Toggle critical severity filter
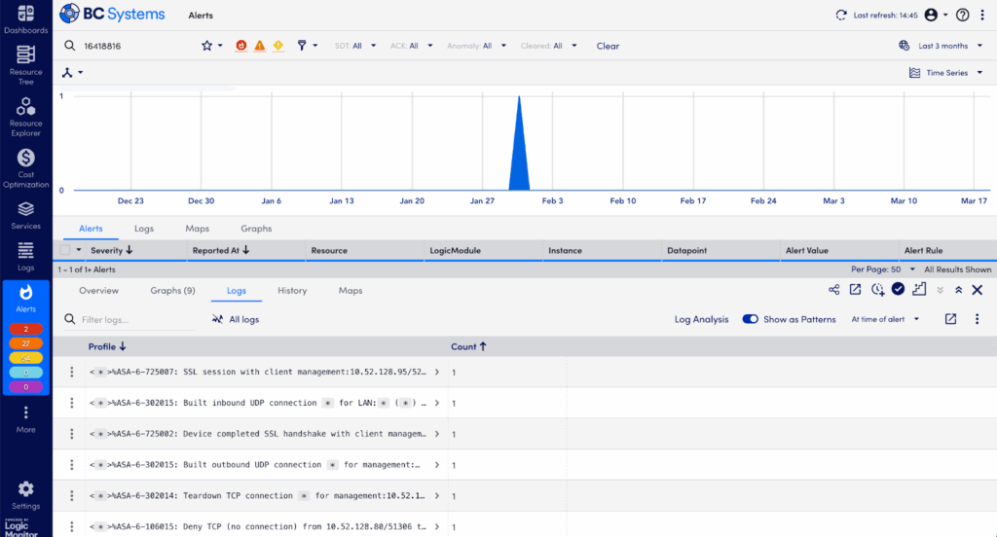Image resolution: width=997 pixels, height=537 pixels. pyautogui.click(x=241, y=46)
